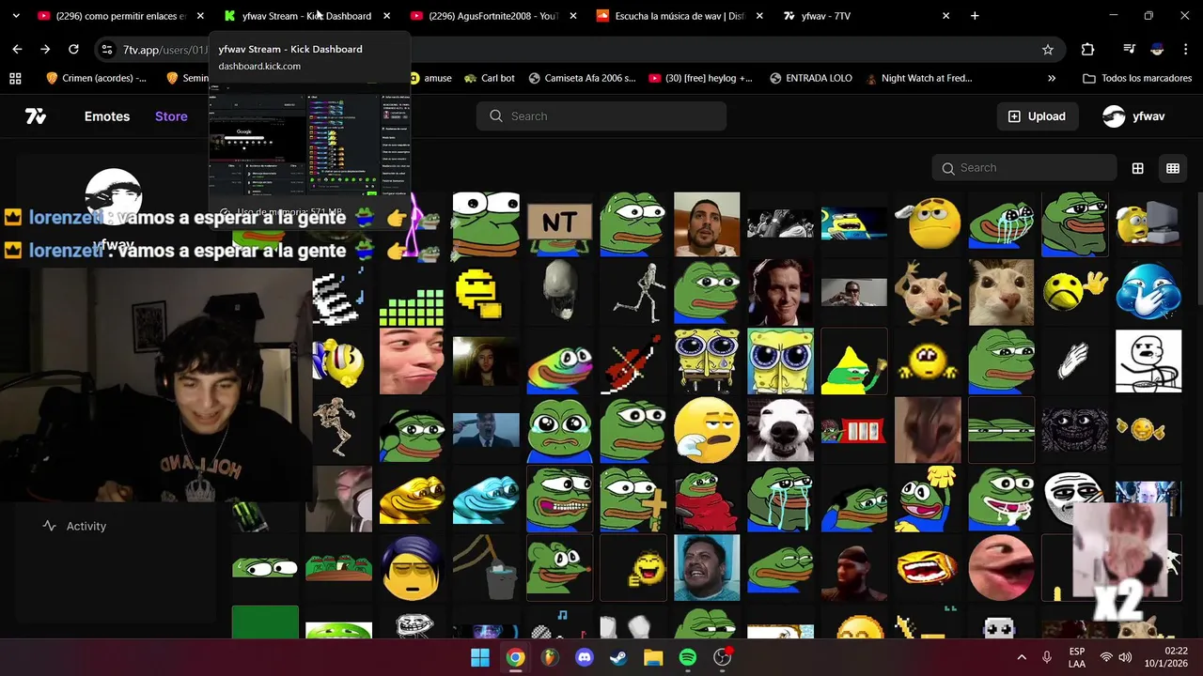The height and width of the screenshot is (676, 1203).
Task: Click the 7TV logo
Action: 36,116
